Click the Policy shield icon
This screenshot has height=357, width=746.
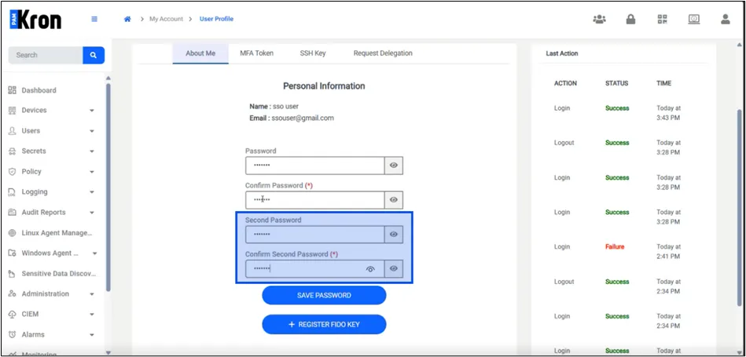pyautogui.click(x=13, y=171)
